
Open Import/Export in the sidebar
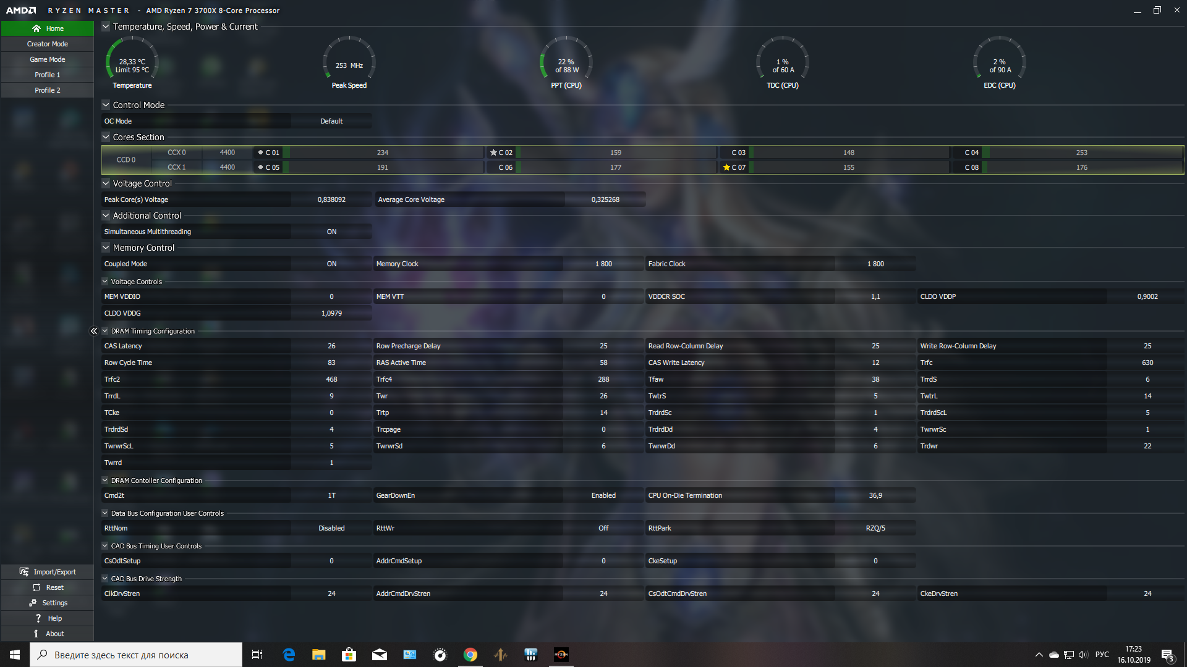48,572
